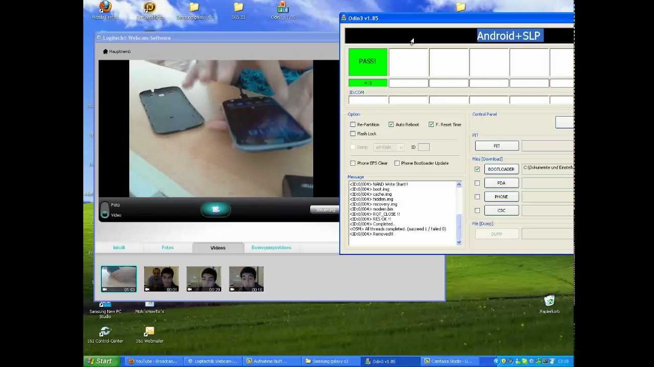Click the Hauptmenü home icon in webcam software

point(105,51)
